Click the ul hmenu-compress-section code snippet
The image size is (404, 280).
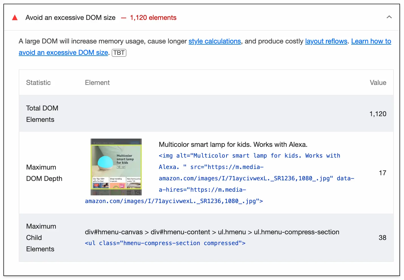[165, 243]
